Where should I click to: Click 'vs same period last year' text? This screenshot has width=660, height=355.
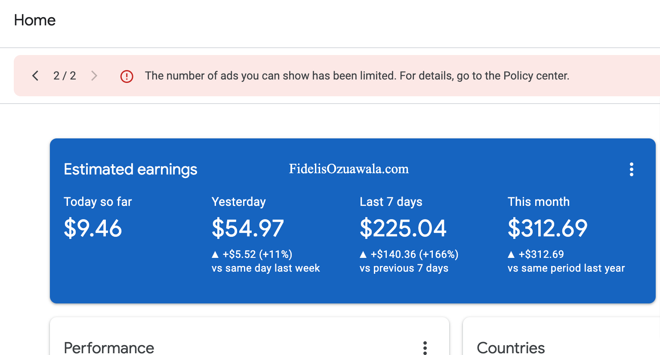click(x=566, y=268)
